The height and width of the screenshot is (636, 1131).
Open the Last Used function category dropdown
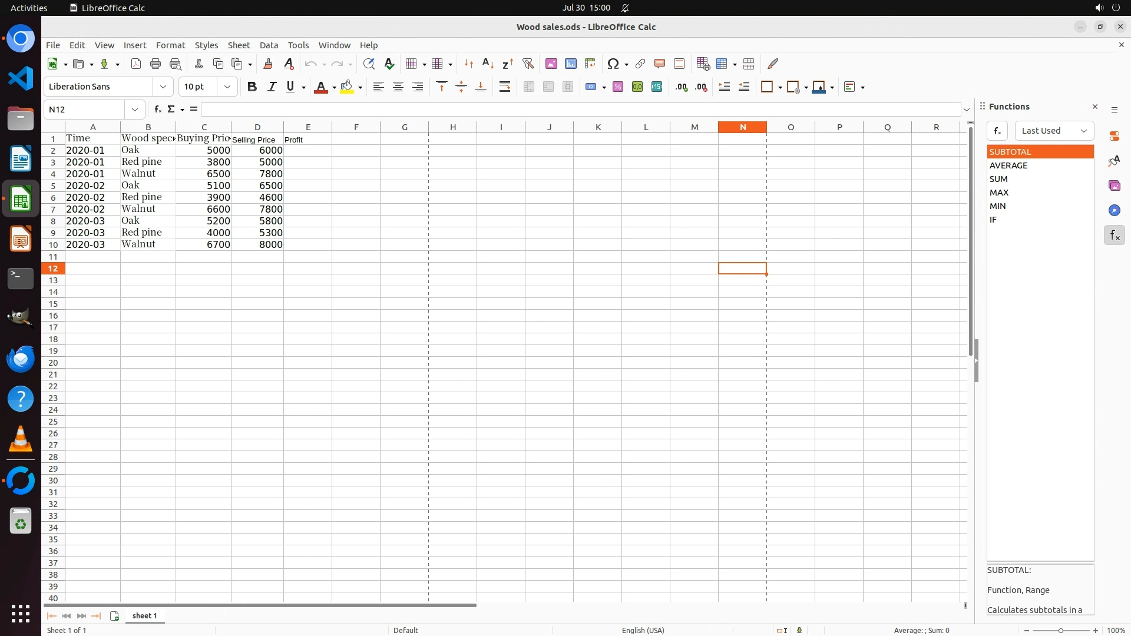(1054, 131)
